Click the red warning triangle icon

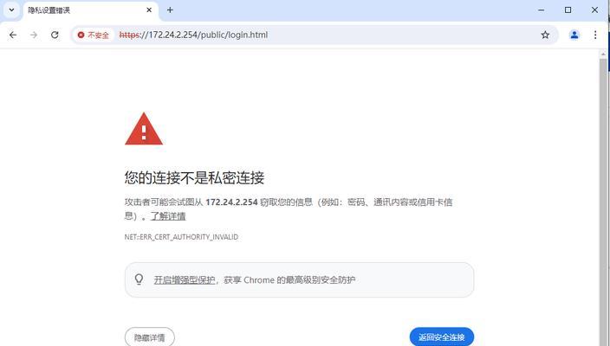(144, 129)
